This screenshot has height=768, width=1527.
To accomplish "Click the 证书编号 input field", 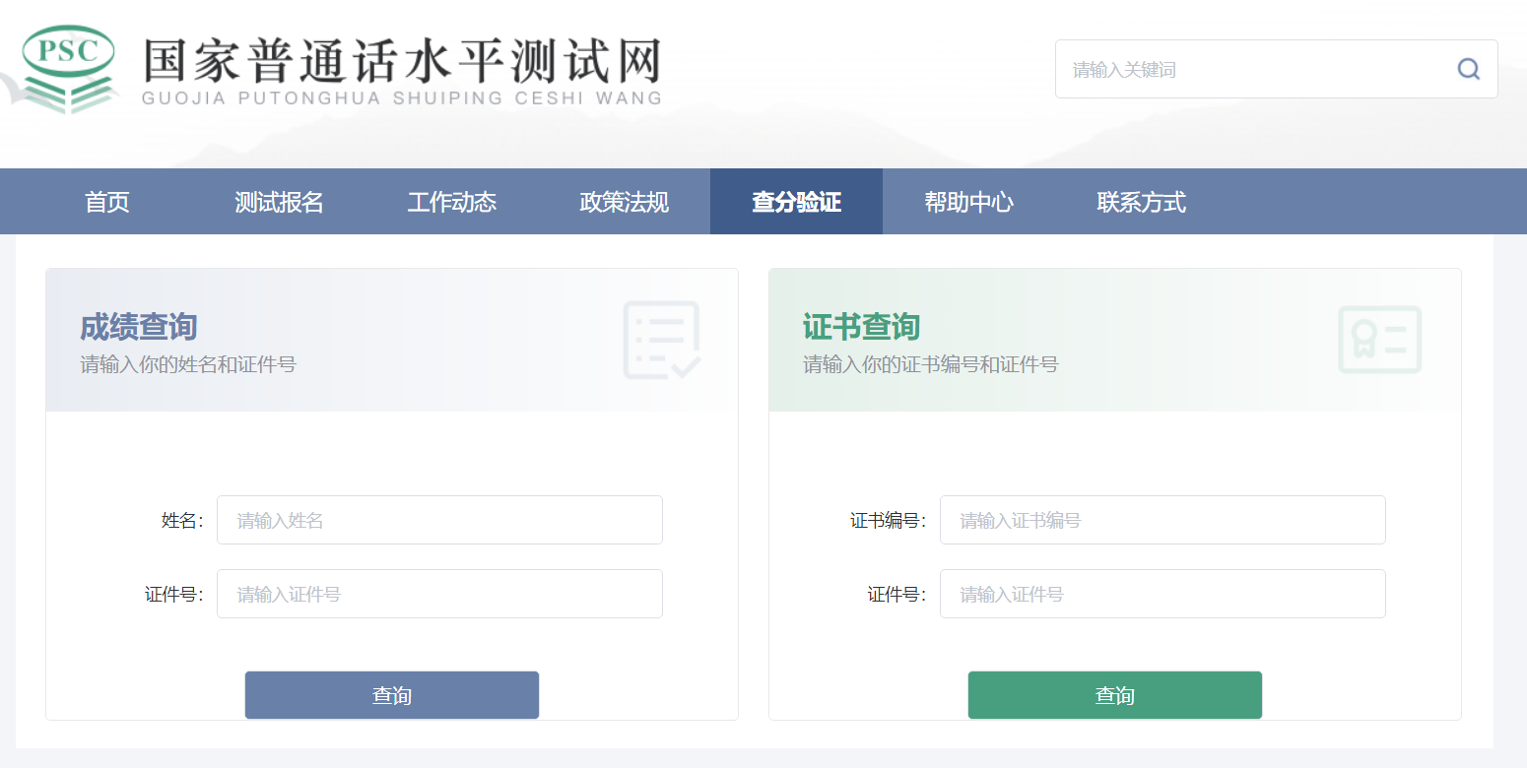I will (1162, 520).
